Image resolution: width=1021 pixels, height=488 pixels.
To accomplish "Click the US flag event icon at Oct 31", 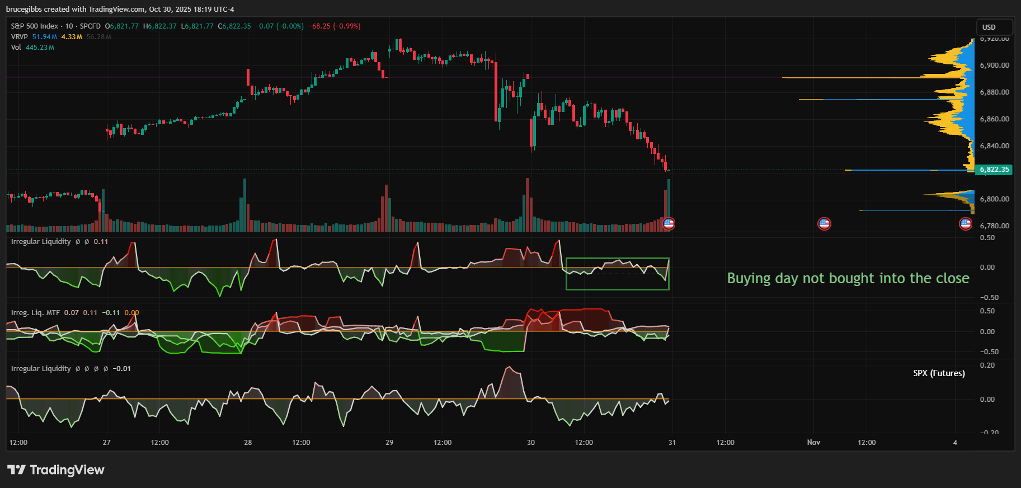I will click(669, 224).
